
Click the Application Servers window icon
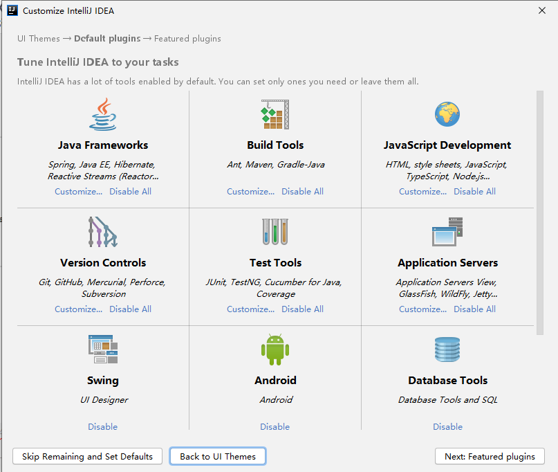coord(447,232)
